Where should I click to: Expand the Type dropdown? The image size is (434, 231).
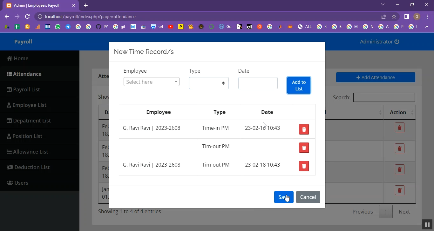[x=209, y=83]
